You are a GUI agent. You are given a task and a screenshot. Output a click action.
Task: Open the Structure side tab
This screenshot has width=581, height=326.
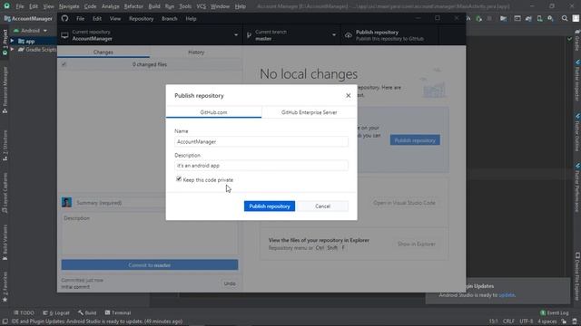click(x=5, y=145)
